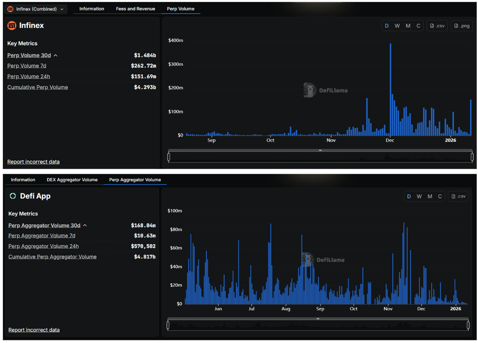Collapse Perp Aggregator Volume 30d metric
The width and height of the screenshot is (478, 343).
(x=85, y=226)
